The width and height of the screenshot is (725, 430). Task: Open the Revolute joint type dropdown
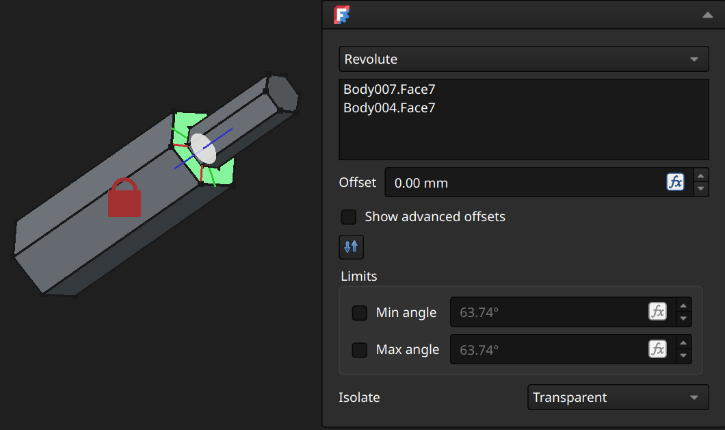pos(524,59)
